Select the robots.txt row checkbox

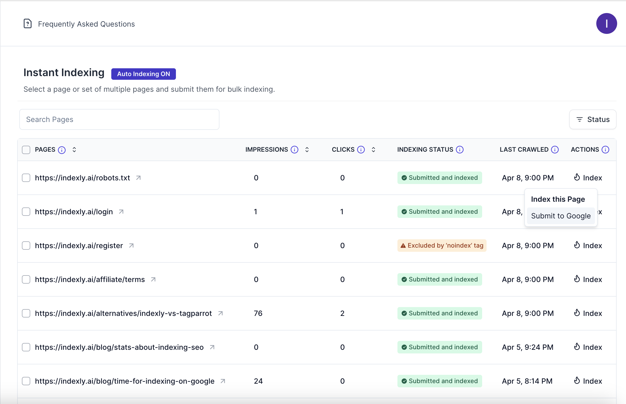[x=26, y=178]
